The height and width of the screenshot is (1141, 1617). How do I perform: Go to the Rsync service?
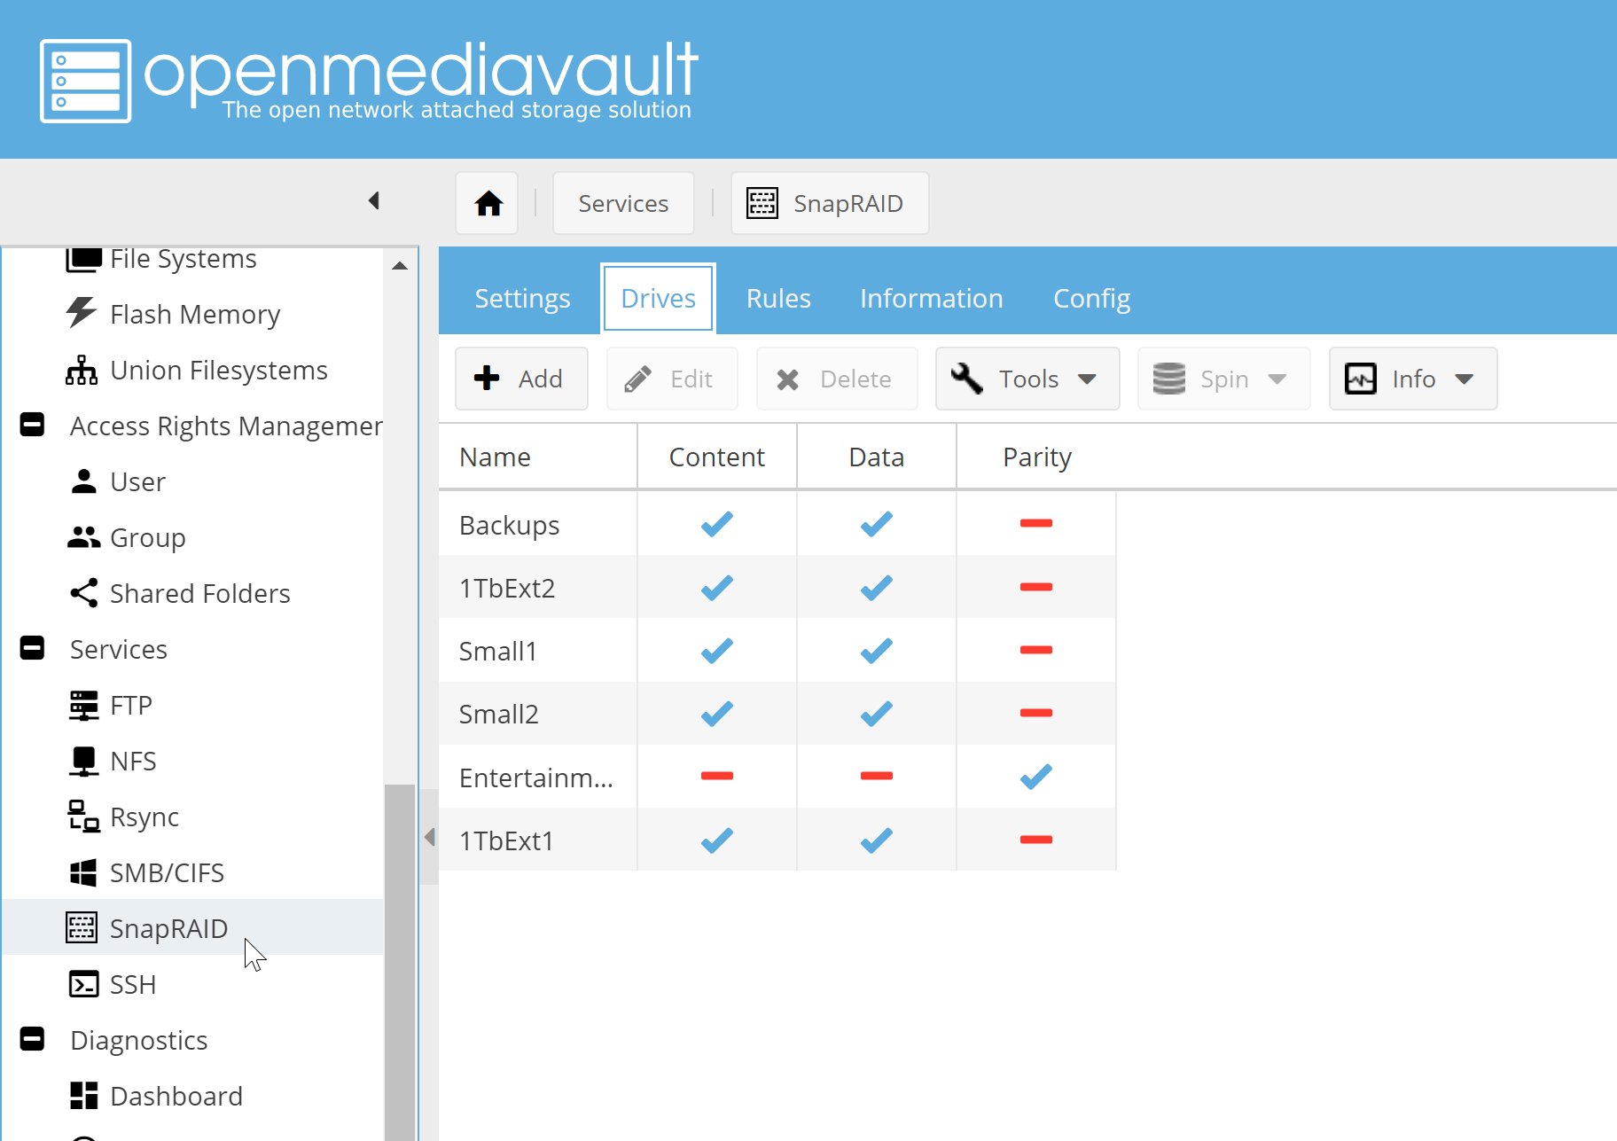click(144, 817)
